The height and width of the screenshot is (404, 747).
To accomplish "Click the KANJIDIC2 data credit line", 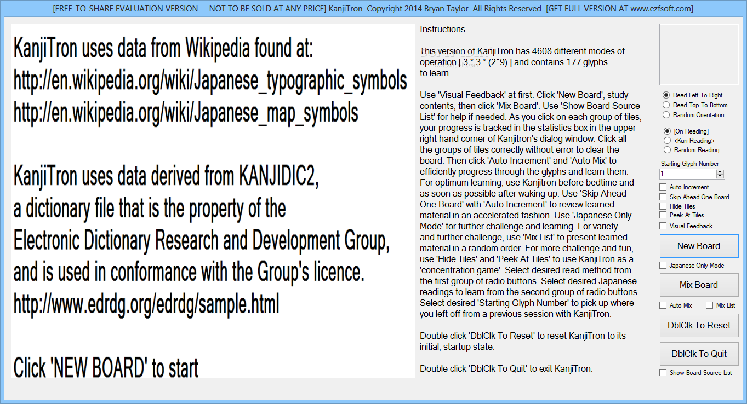I will click(x=166, y=177).
